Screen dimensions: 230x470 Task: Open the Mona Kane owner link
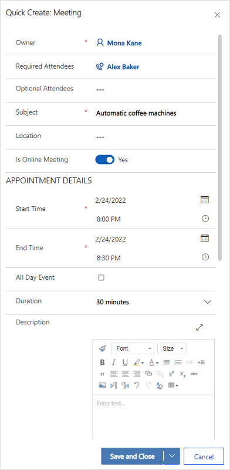point(124,43)
